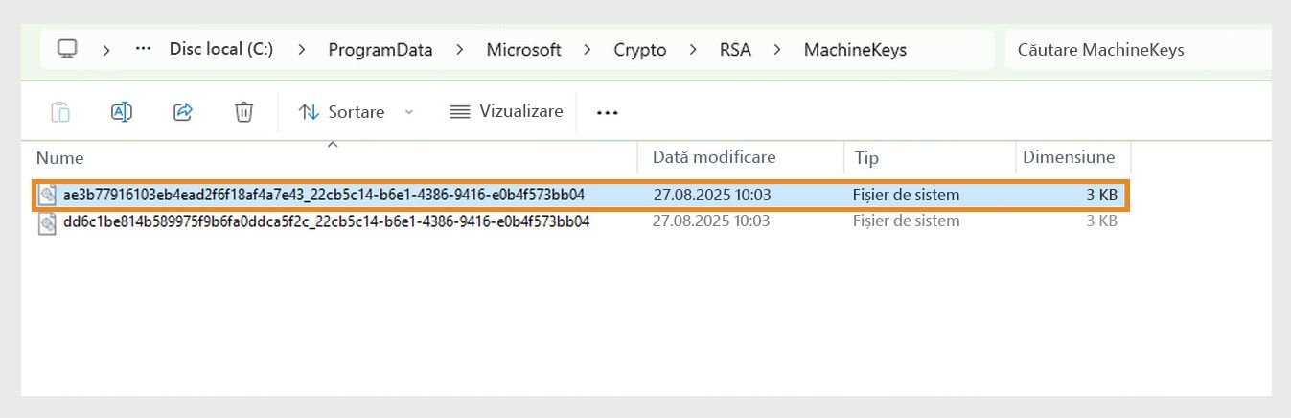Open the three-dot more options menu
This screenshot has height=418, width=1291.
click(607, 112)
